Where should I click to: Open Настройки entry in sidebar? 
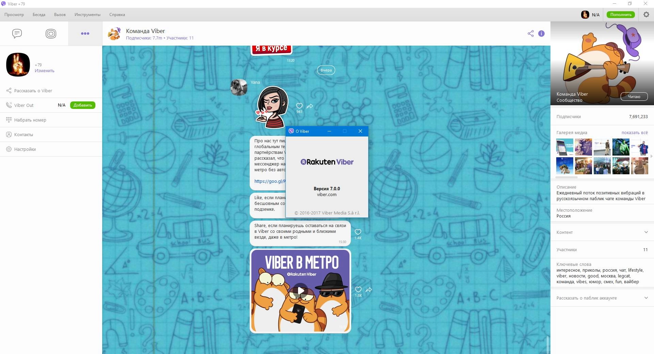tap(51, 149)
